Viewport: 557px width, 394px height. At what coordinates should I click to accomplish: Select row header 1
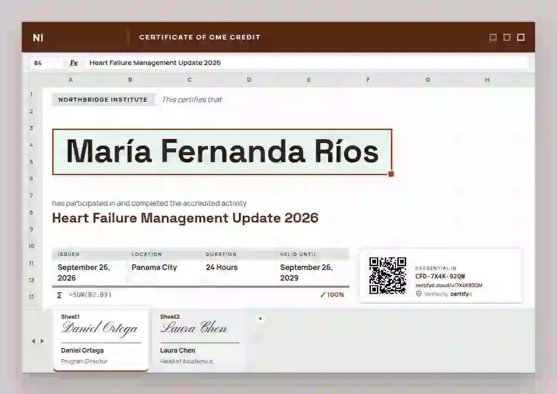pyautogui.click(x=32, y=95)
